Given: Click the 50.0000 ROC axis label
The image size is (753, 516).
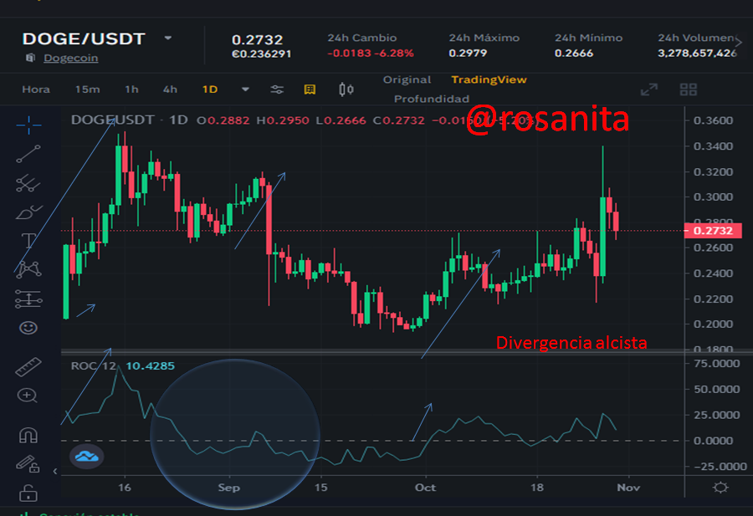Looking at the screenshot, I should click(716, 389).
